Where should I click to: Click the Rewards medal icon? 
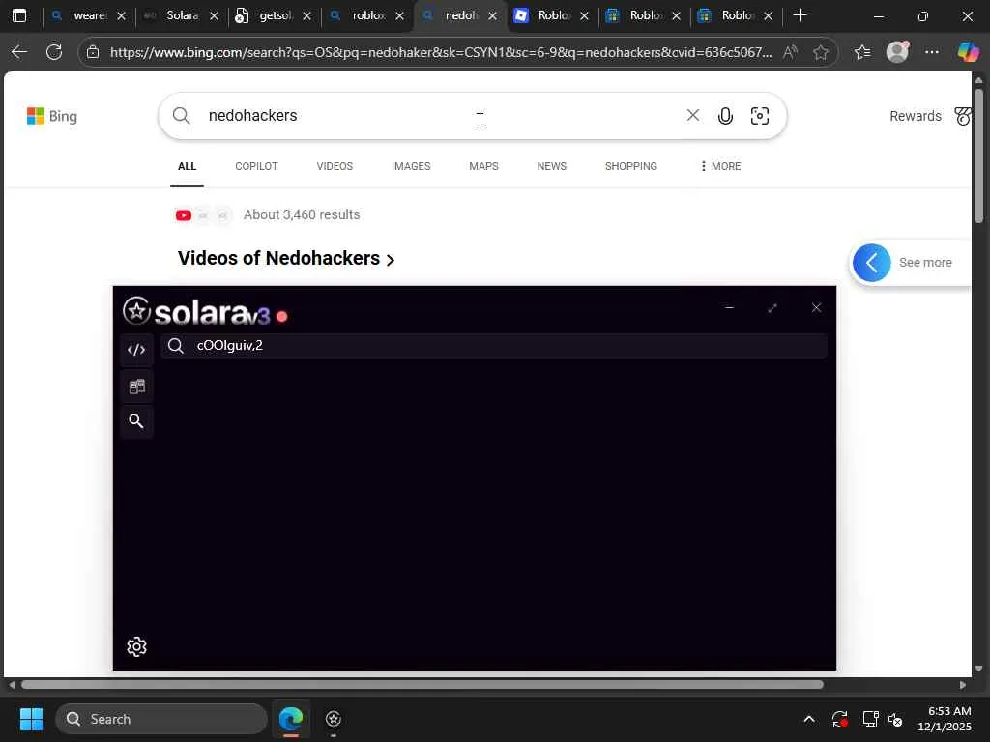[963, 116]
